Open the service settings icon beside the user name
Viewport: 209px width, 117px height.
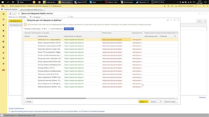click(x=196, y=6)
